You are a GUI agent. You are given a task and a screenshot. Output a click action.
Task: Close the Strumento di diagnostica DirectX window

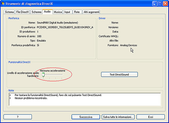165,4
